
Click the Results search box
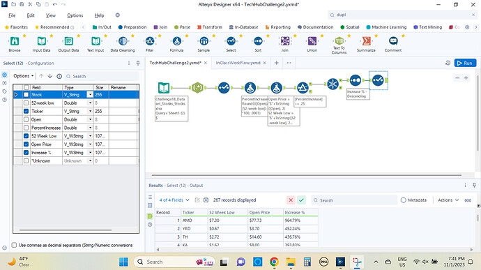tap(354, 200)
